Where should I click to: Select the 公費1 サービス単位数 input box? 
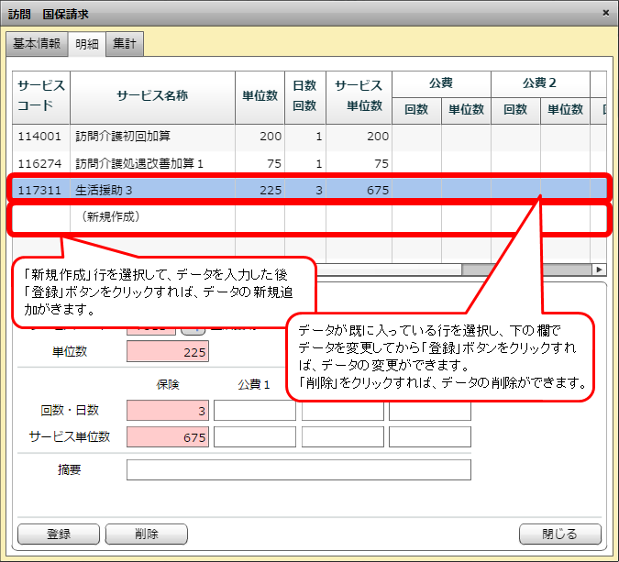click(x=254, y=436)
